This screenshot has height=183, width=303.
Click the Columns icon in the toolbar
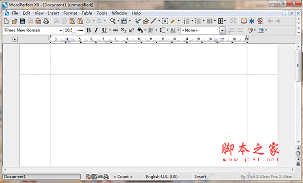210,21
